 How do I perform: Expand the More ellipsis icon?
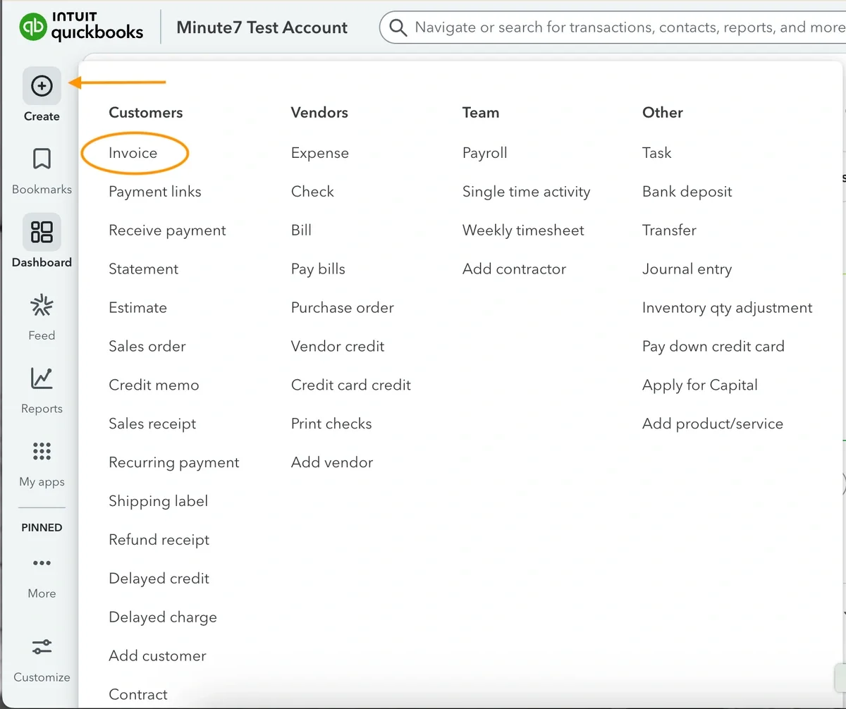pos(42,563)
